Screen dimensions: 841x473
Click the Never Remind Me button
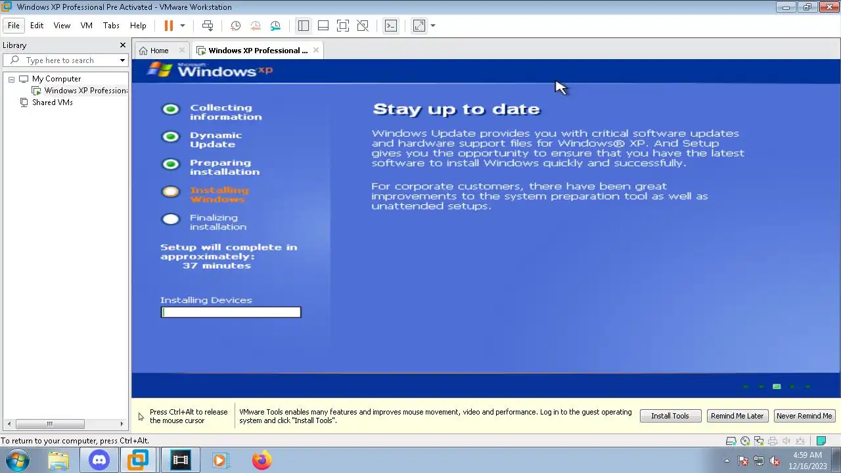click(804, 416)
